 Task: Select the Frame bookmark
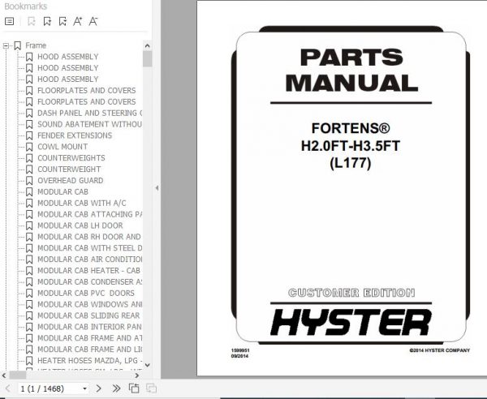tap(36, 45)
